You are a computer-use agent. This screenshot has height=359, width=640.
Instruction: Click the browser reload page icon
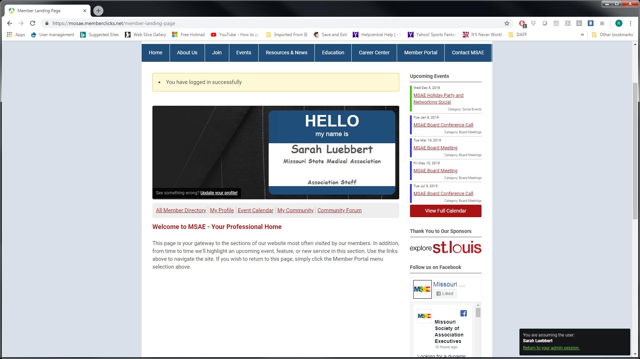pos(33,23)
